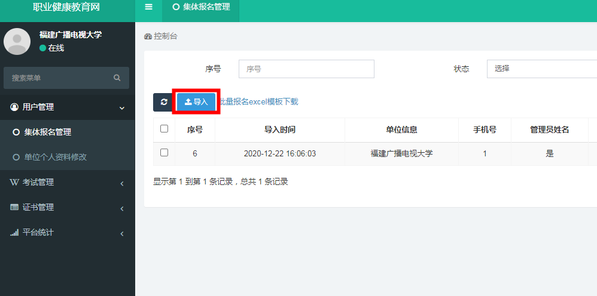Click the 控制台 dashboard icon
597x296 pixels.
coord(148,36)
